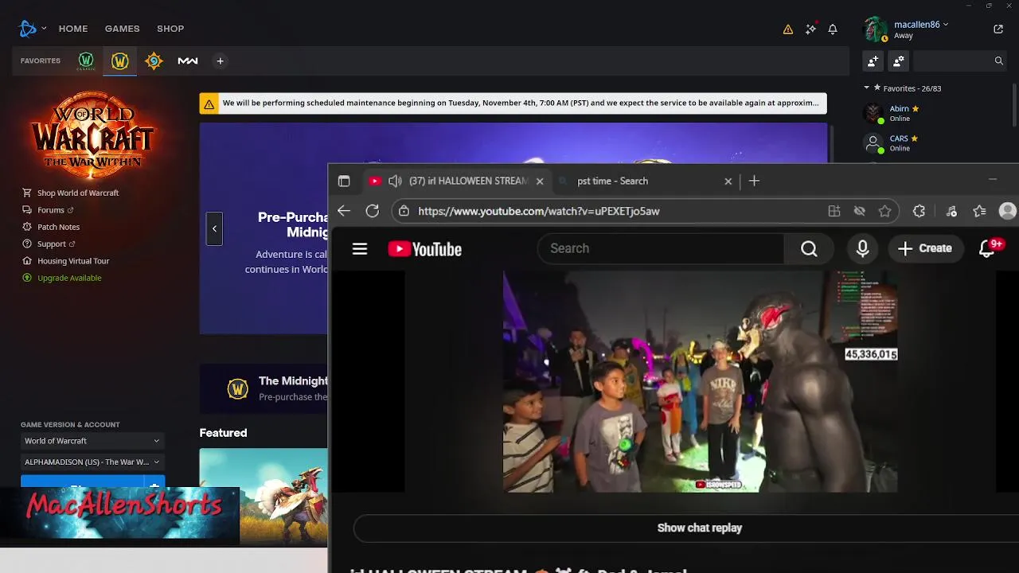The image size is (1019, 573).
Task: Open the sparkle news icon in Battle.net
Action: pyautogui.click(x=810, y=29)
